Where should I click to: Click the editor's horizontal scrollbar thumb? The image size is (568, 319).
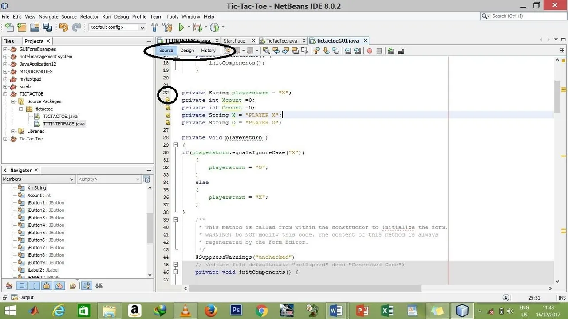[x=305, y=288]
